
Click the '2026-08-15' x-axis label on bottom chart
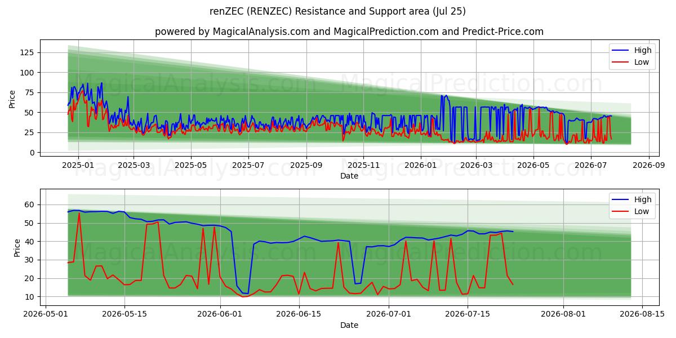click(x=642, y=315)
